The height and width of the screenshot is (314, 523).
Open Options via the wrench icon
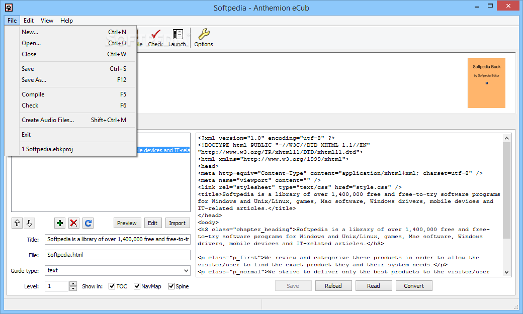point(204,38)
